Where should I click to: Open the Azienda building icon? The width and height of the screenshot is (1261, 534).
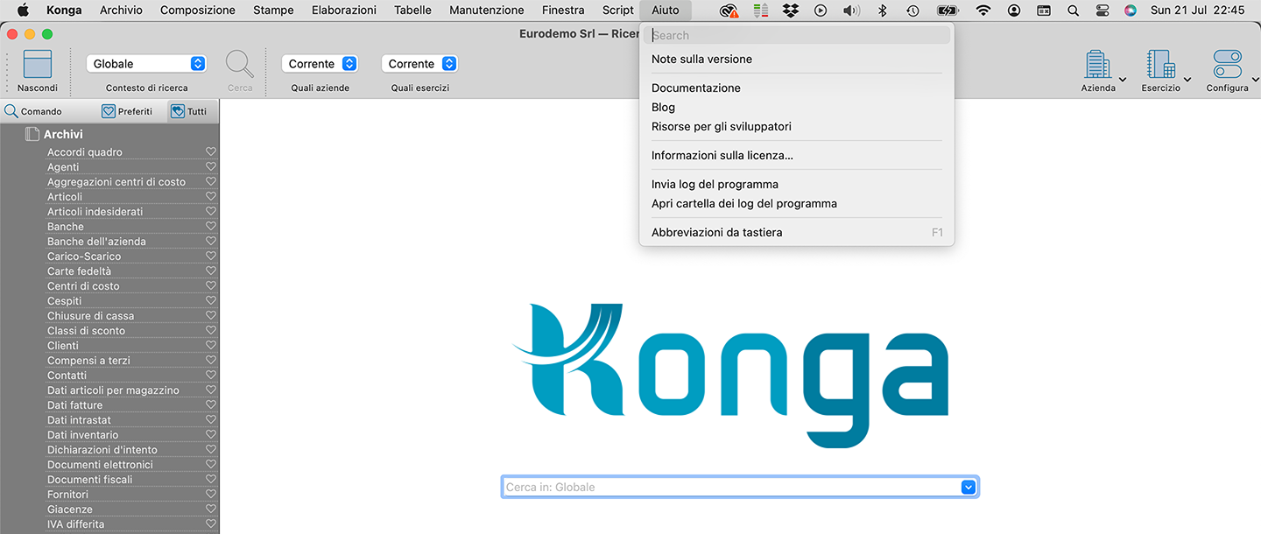point(1097,66)
